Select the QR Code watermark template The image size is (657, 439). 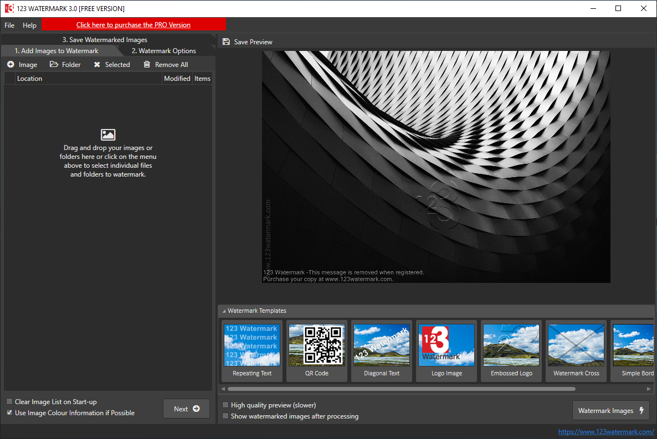coord(316,345)
